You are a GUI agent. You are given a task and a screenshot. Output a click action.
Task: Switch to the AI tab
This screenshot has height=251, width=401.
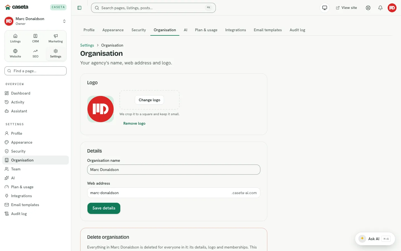click(185, 30)
